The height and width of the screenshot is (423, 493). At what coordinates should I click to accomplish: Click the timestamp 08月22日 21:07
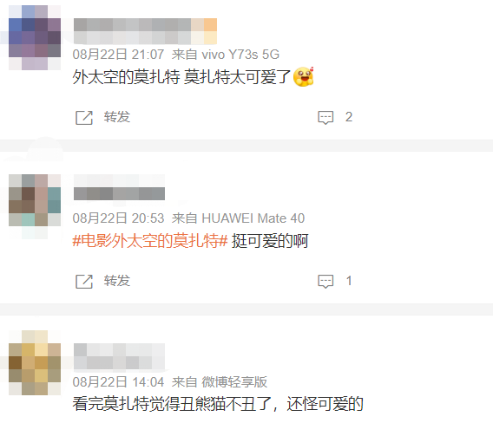point(118,55)
